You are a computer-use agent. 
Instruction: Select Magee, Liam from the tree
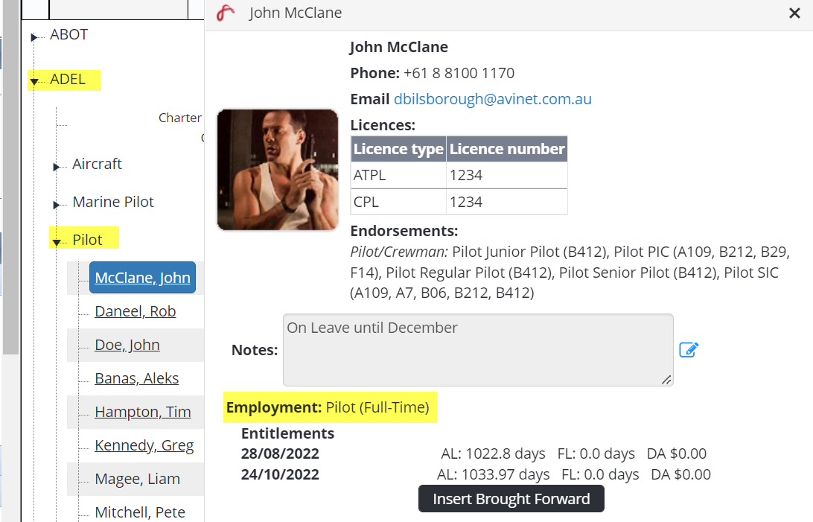point(138,479)
